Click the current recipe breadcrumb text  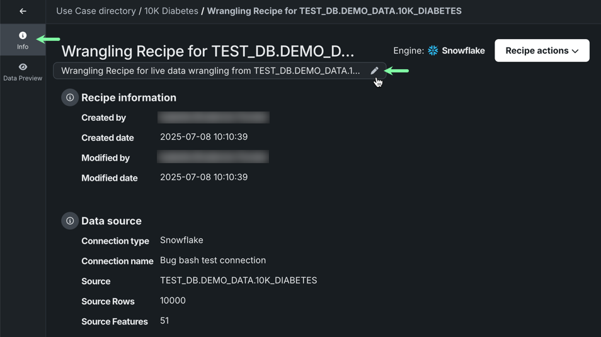tap(334, 11)
